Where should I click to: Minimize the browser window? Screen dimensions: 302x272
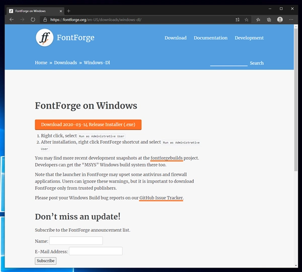coord(270,9)
